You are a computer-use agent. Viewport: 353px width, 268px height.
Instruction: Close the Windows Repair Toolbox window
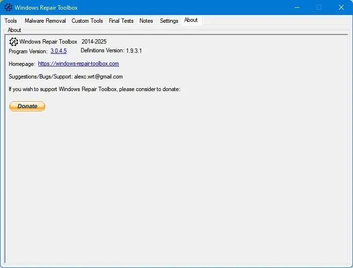[x=341, y=7]
